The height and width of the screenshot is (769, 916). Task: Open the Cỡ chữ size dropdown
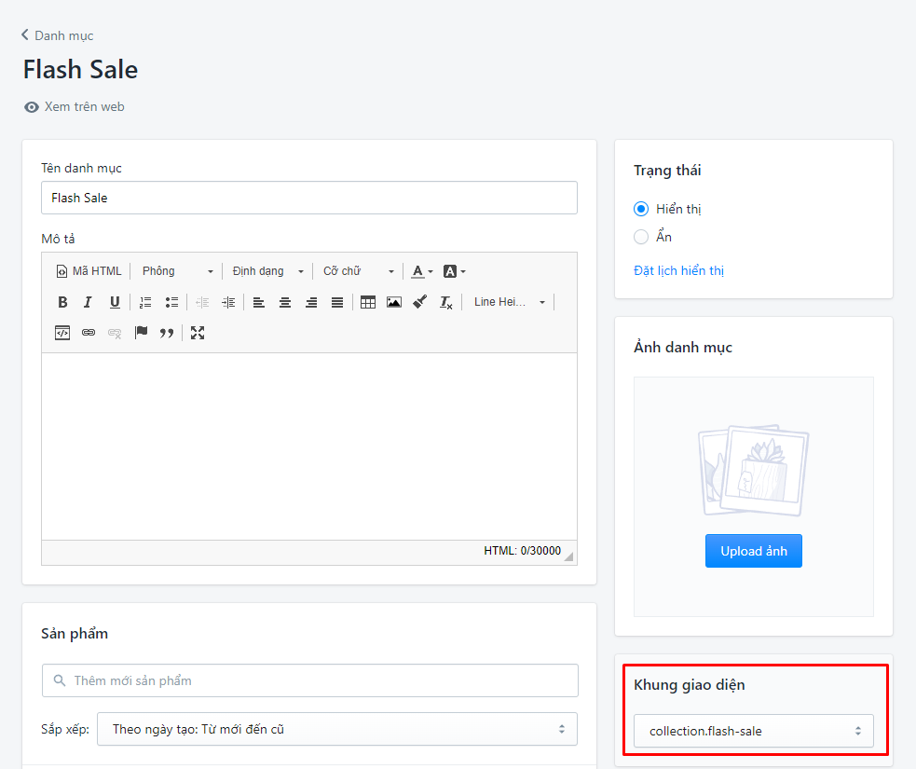(359, 271)
